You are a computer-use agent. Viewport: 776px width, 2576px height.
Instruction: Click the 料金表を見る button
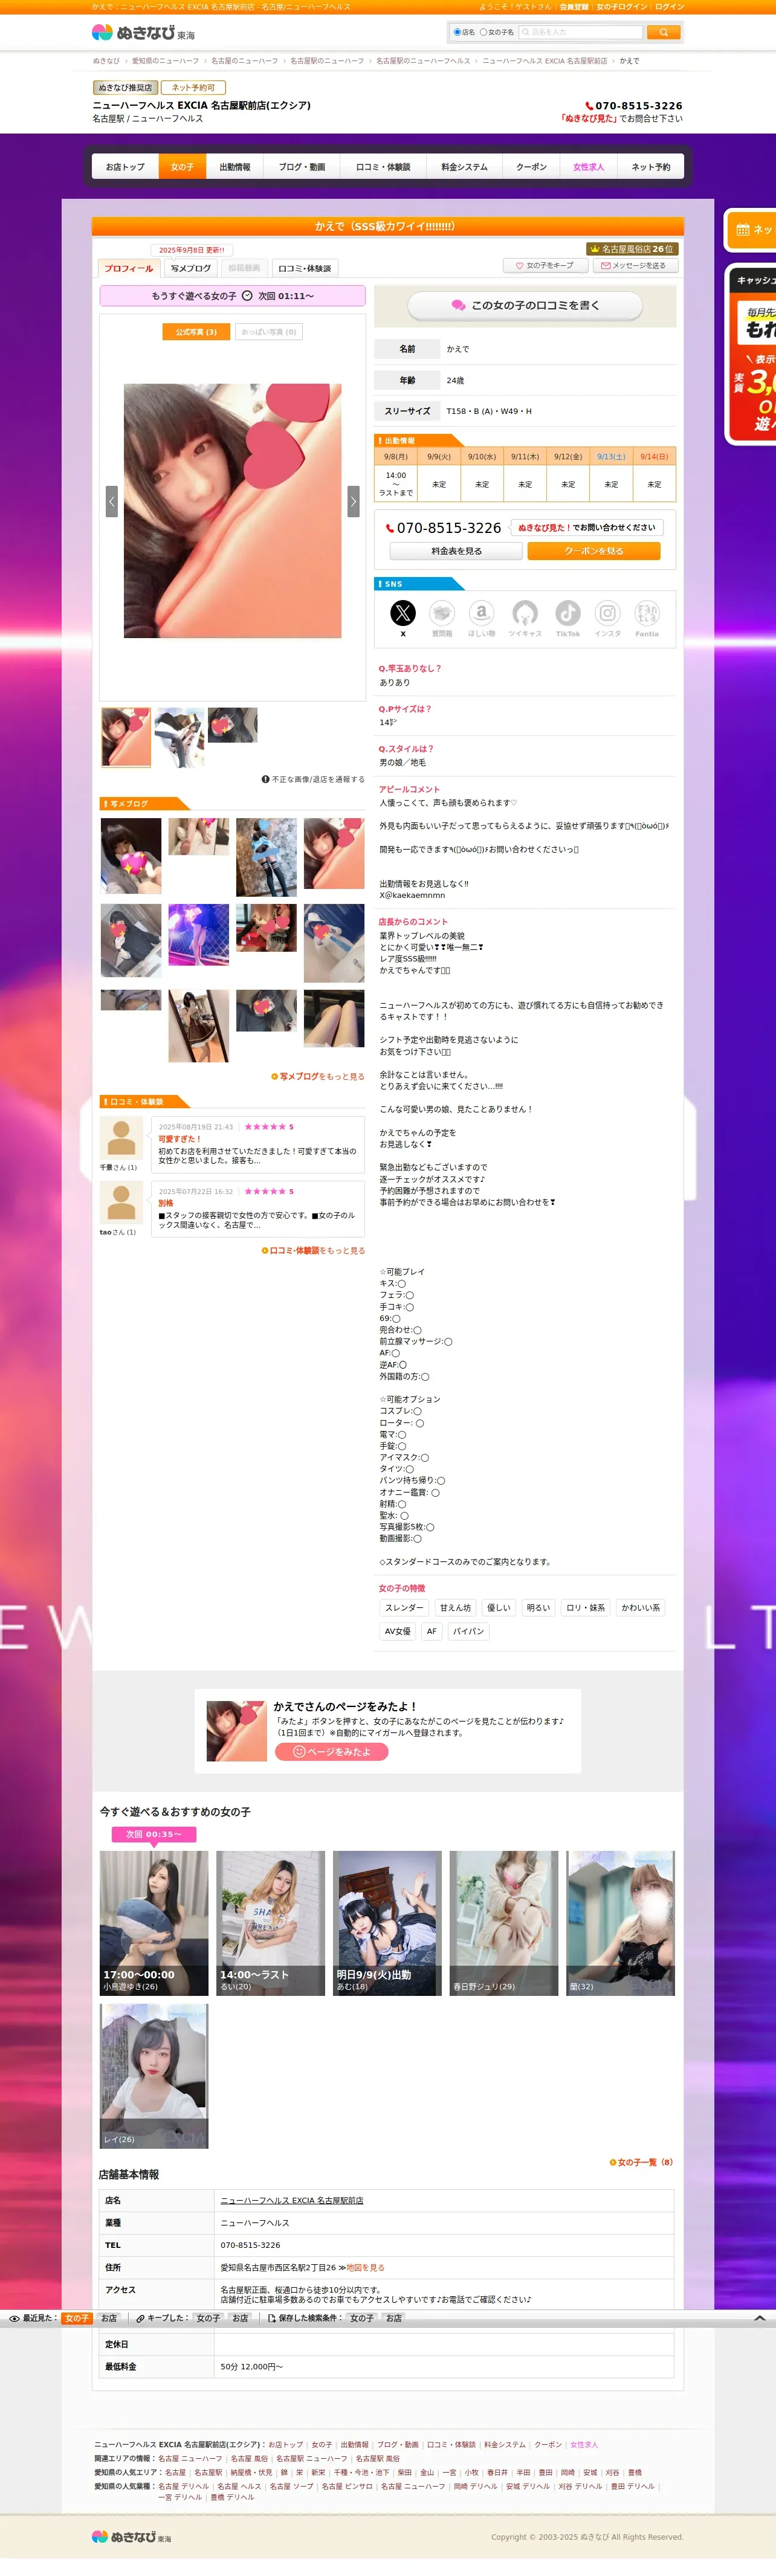pos(456,551)
